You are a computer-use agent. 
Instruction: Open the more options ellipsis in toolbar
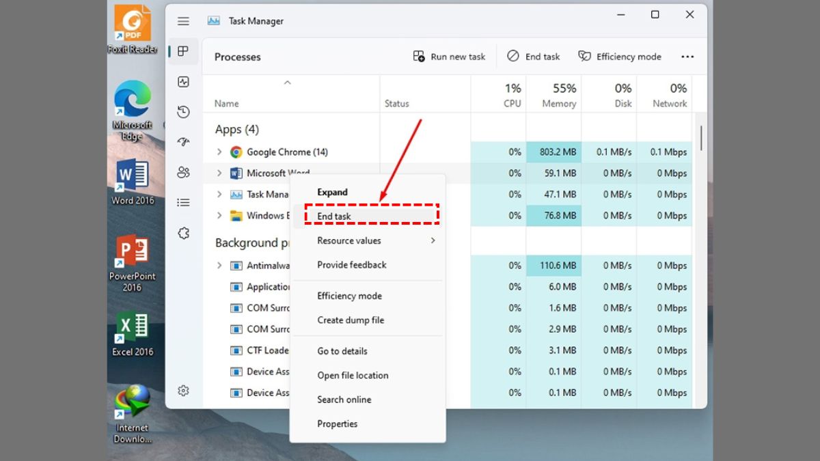[x=687, y=57]
